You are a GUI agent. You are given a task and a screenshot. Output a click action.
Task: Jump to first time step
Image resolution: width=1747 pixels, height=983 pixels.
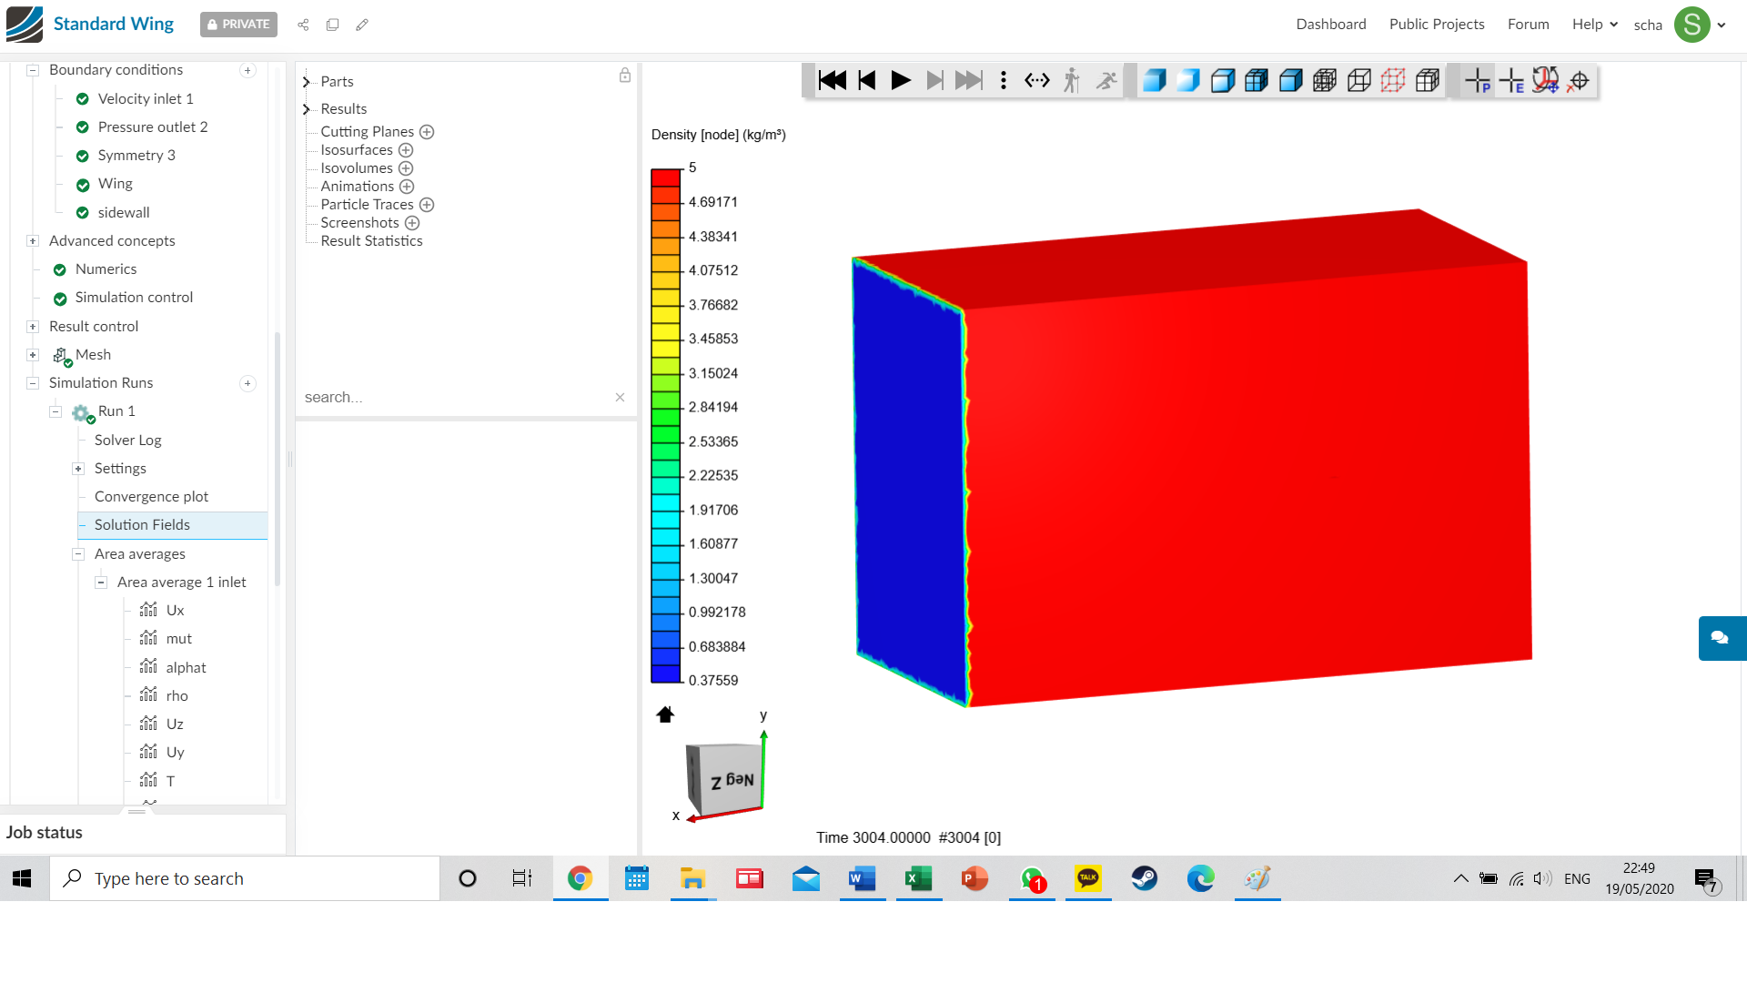832,81
